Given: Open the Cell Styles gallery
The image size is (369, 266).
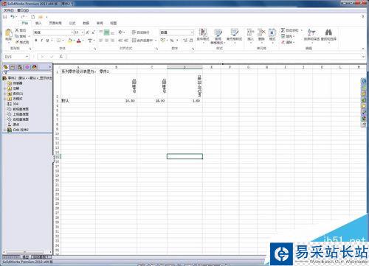Looking at the screenshot, I should tap(235, 35).
